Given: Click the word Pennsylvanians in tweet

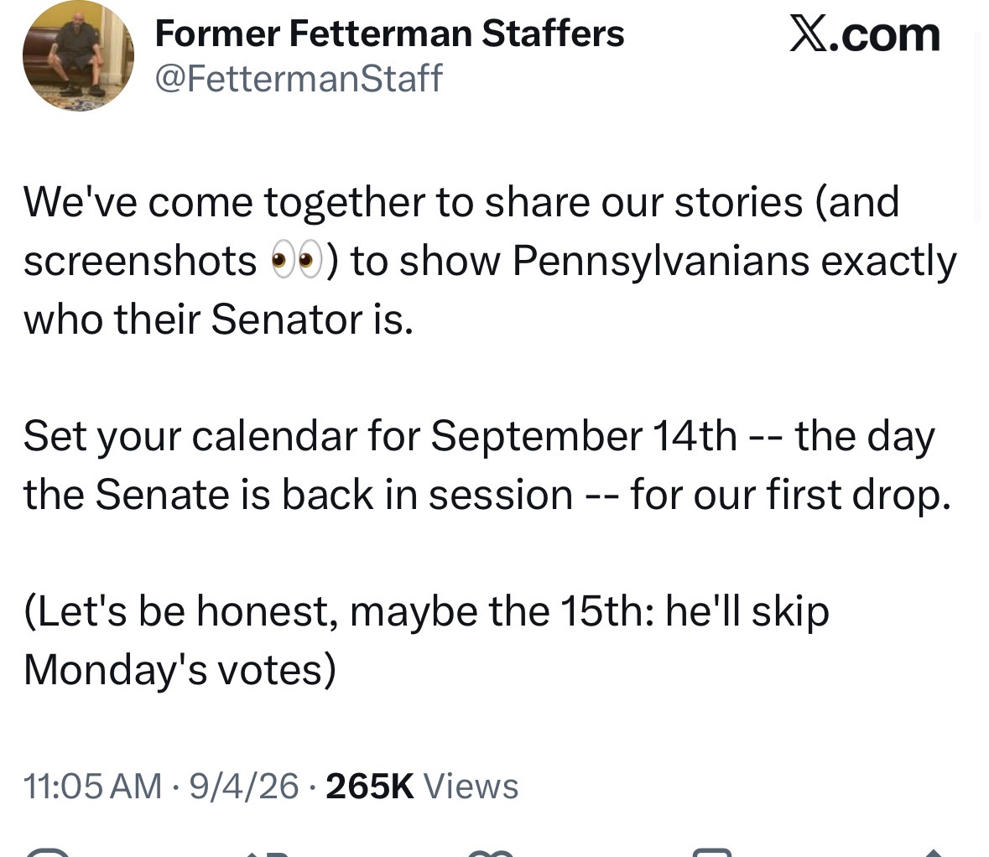Looking at the screenshot, I should [660, 262].
